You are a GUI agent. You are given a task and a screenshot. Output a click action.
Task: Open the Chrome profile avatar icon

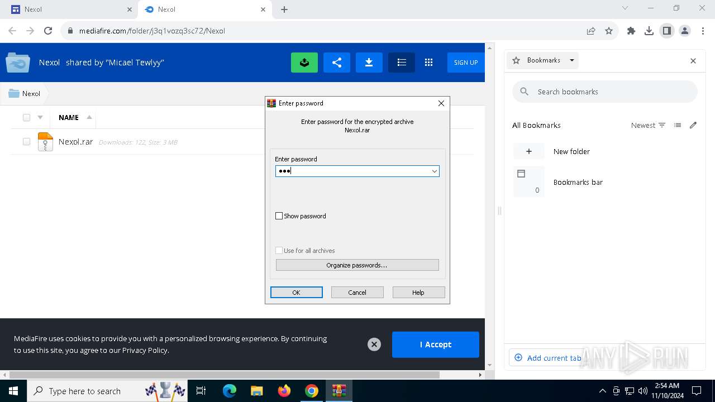tap(685, 31)
